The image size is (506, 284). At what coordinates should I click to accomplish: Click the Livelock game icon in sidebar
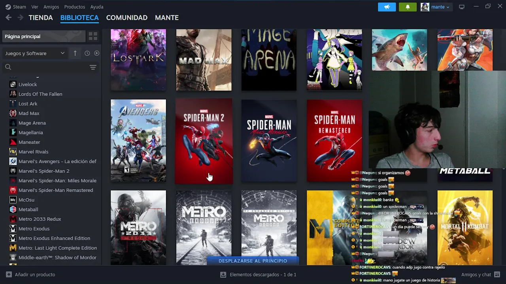(x=13, y=84)
